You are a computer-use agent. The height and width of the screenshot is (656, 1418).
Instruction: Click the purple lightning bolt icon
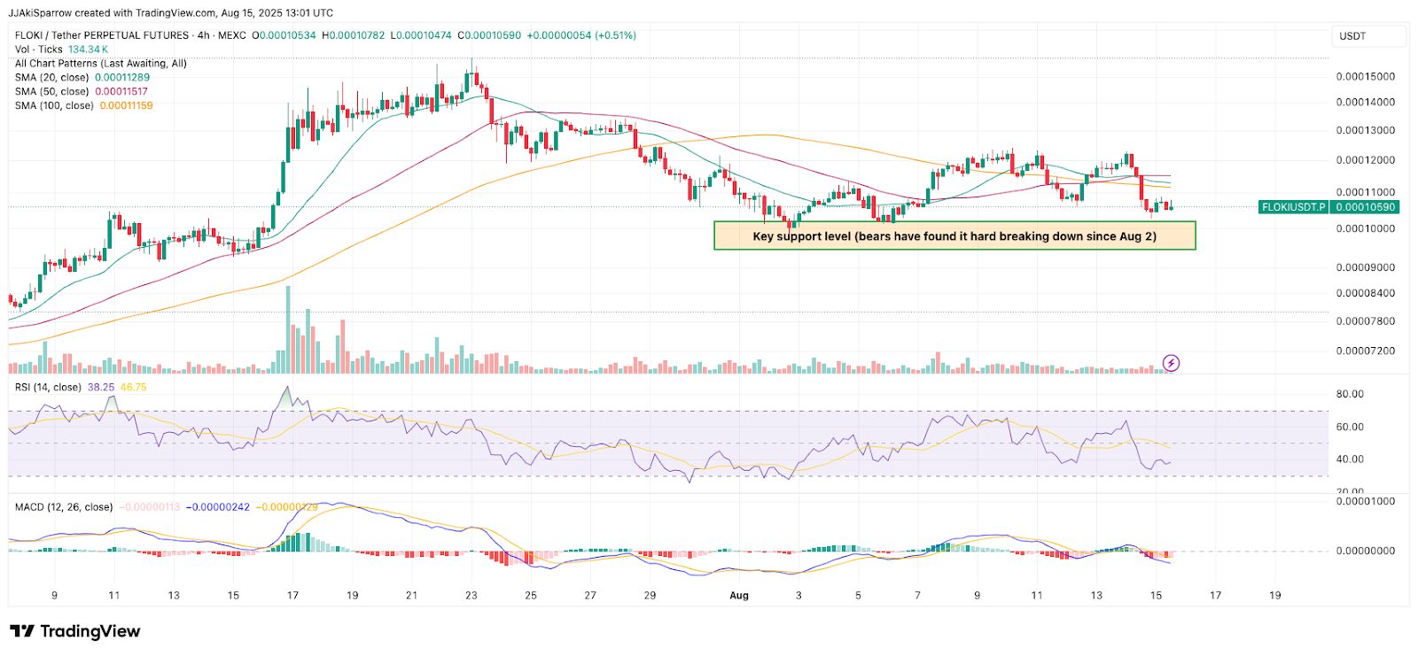coord(1171,363)
